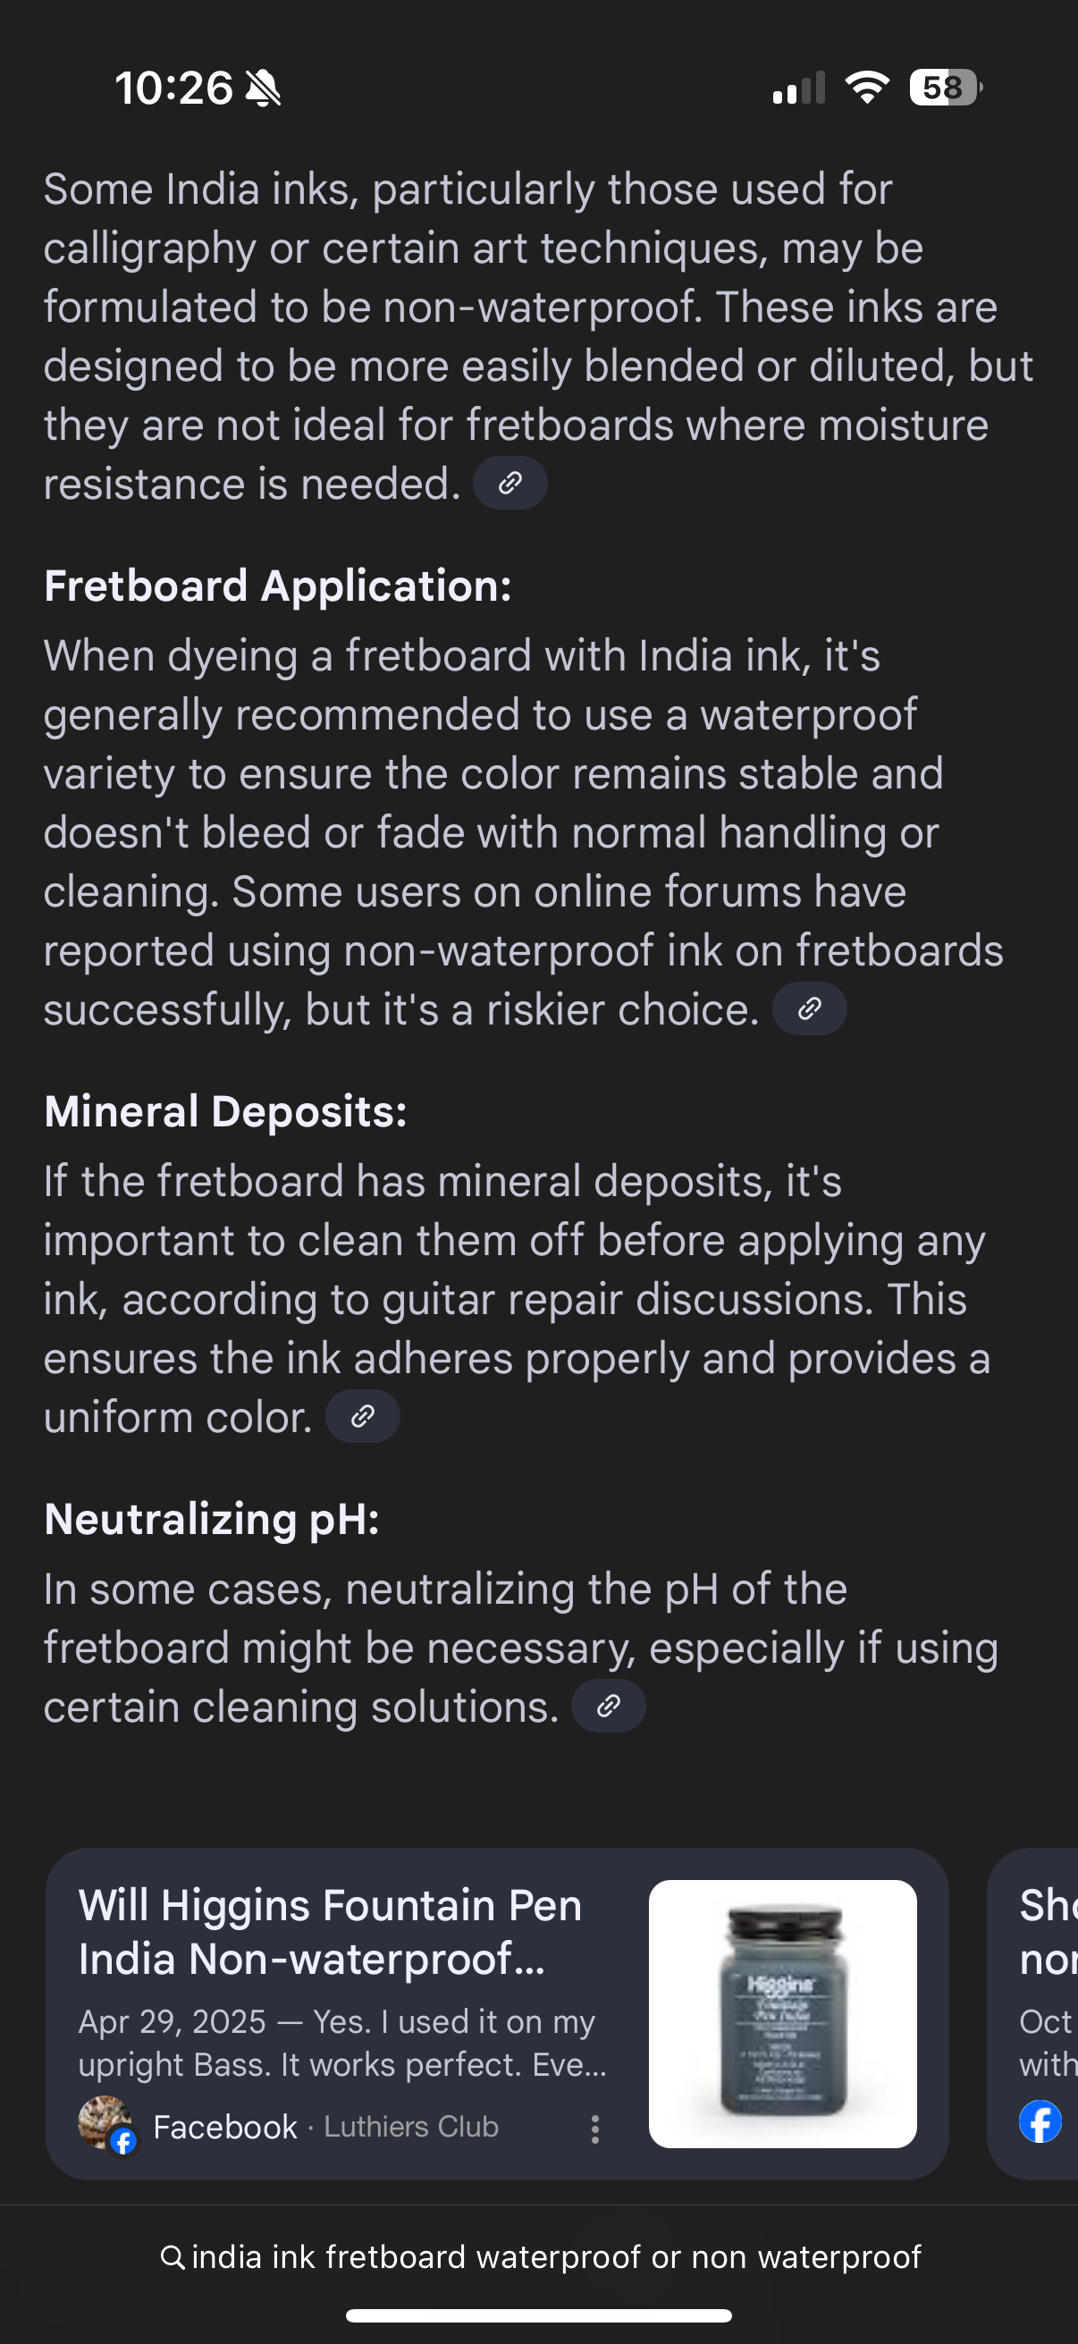This screenshot has height=2344, width=1078.
Task: Open "Will Higgins Fountain Pen" result title
Action: tap(330, 1931)
